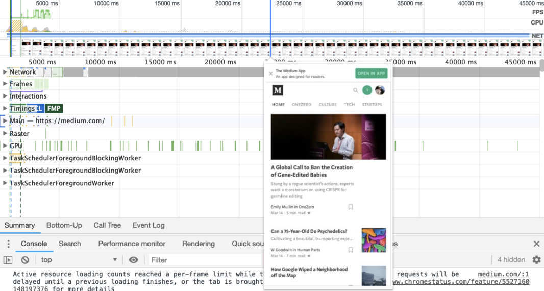Expand the Frames track
This screenshot has width=544, height=291.
pyautogui.click(x=5, y=84)
